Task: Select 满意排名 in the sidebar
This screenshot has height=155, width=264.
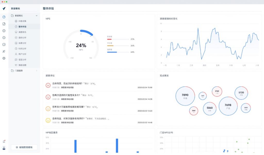Action: (22, 32)
